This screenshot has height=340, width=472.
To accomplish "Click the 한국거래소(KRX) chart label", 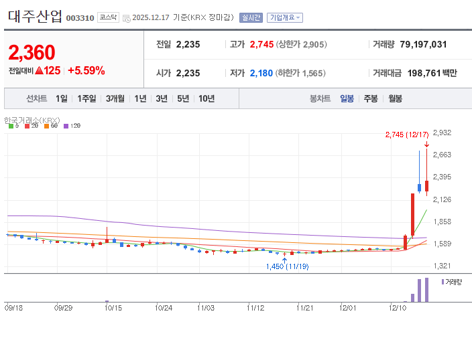I will (x=32, y=120).
